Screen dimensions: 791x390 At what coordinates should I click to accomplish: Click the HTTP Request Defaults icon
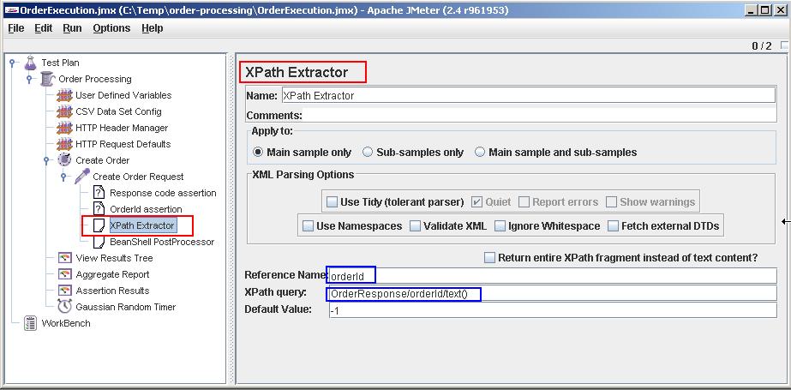click(x=65, y=144)
